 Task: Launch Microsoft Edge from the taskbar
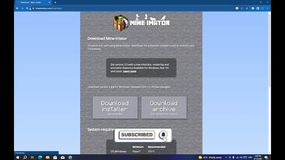click(40, 157)
